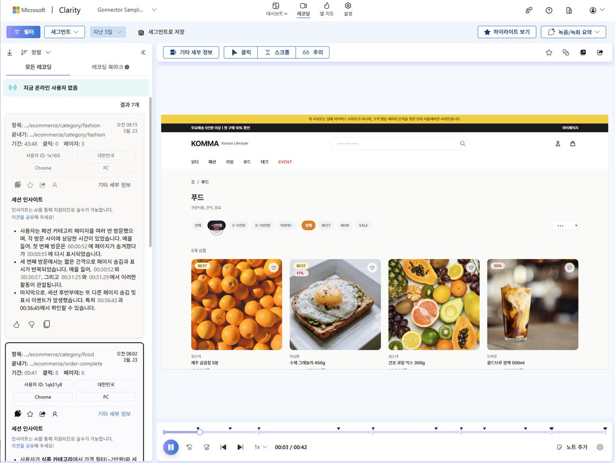Open the help question mark icon
The image size is (615, 463).
[x=549, y=10]
